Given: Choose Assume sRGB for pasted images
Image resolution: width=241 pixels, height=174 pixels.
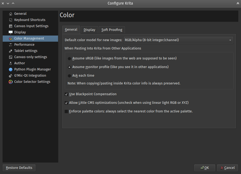Looking at the screenshot, I should click(69, 58).
